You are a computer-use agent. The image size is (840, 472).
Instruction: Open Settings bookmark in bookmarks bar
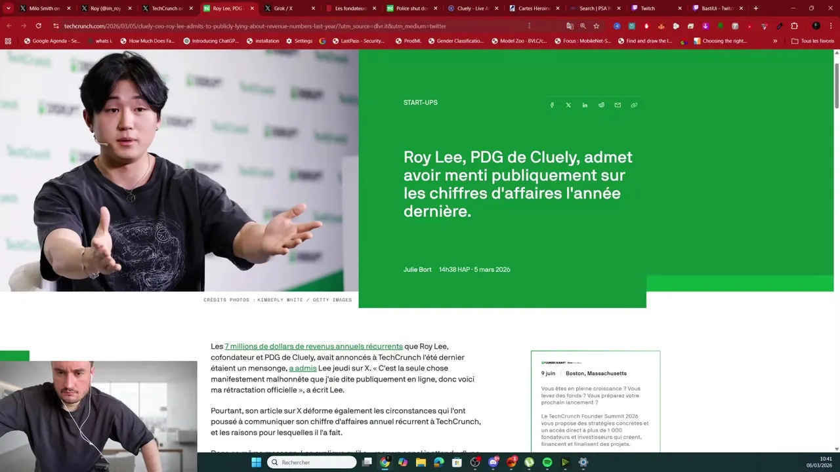pos(299,41)
